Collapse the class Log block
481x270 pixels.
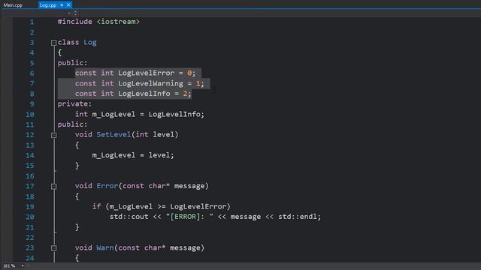(53, 43)
